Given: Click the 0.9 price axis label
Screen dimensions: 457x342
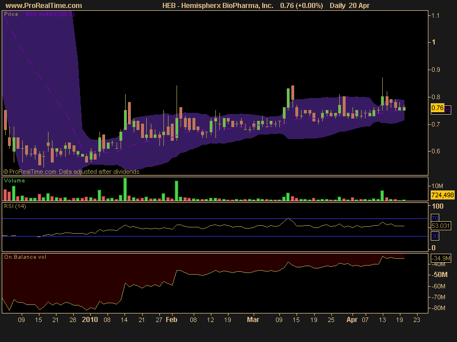Looking at the screenshot, I should click(436, 70).
